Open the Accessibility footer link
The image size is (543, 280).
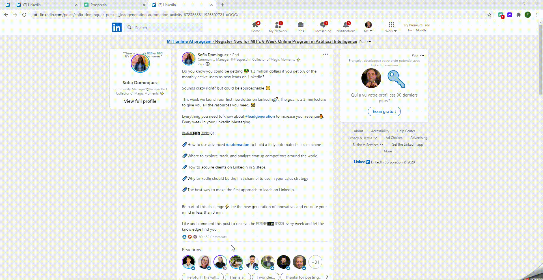click(380, 131)
